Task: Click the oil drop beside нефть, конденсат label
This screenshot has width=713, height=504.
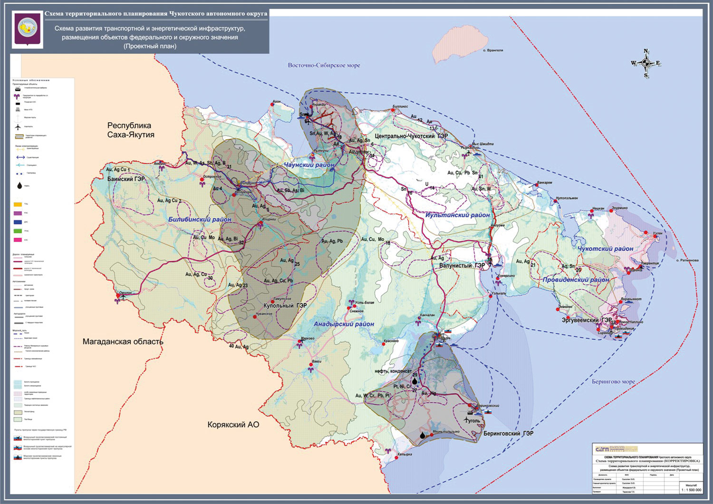Action: point(414,381)
